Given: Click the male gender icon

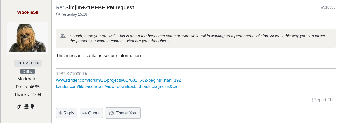Looking at the screenshot, I should click(19, 106).
